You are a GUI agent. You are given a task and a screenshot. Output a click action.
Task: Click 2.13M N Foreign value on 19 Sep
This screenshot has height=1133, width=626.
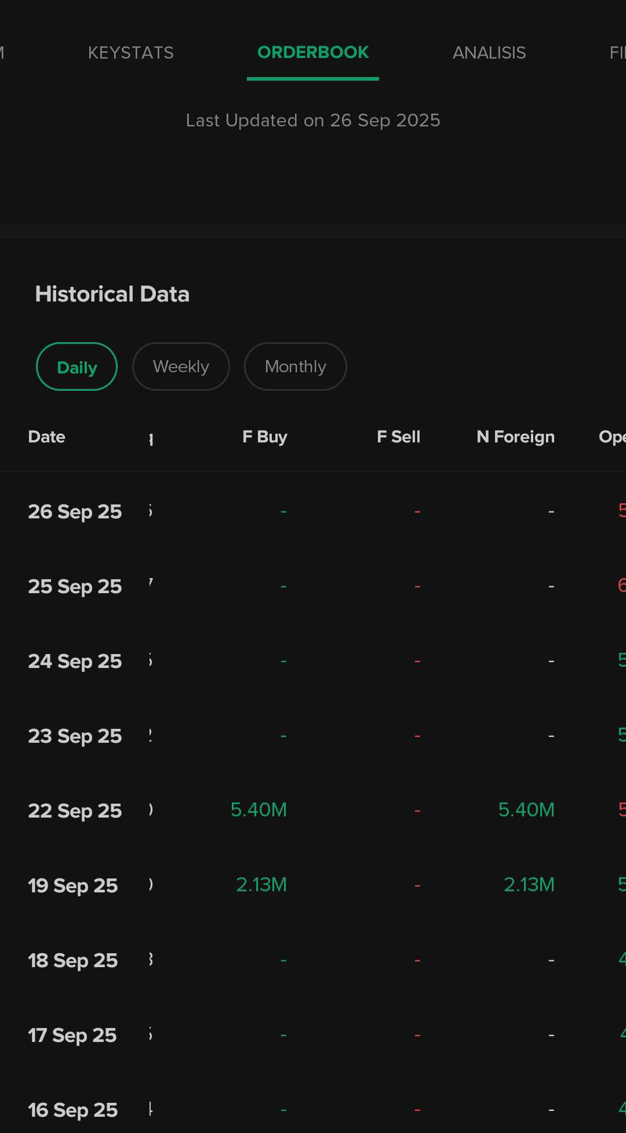[x=529, y=885]
